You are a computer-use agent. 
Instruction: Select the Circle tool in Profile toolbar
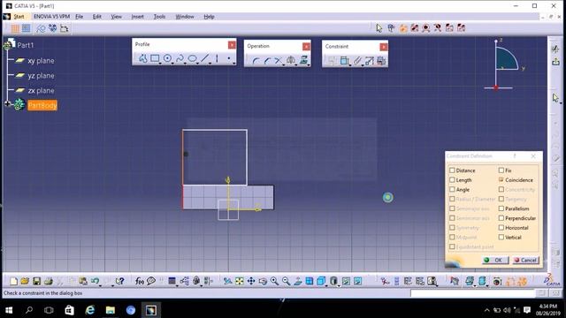(x=167, y=58)
